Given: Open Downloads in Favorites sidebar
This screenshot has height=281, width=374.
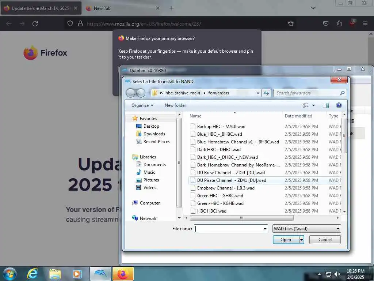Looking at the screenshot, I should (154, 134).
